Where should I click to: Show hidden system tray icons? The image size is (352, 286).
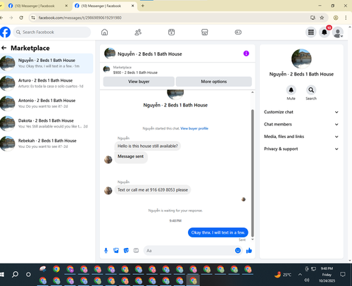point(300,274)
